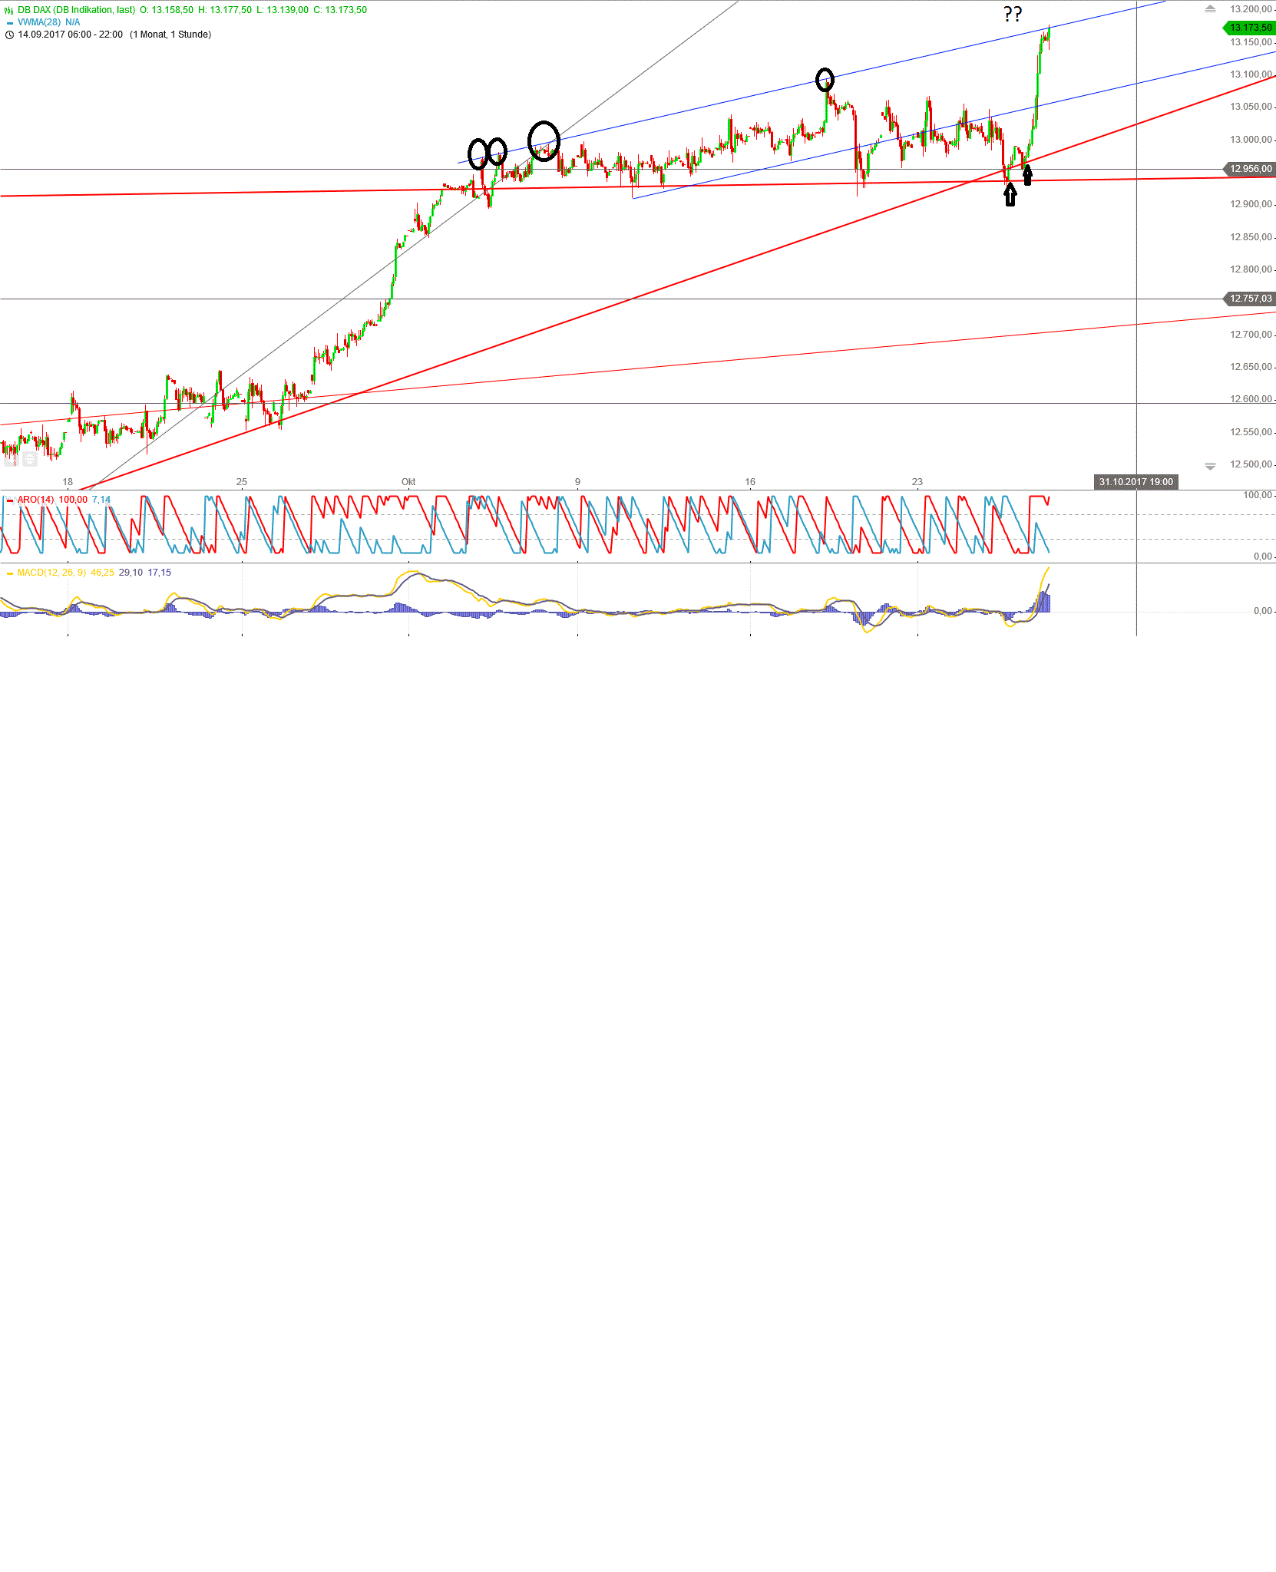Click the scale-down arrow icon below the price axis
Image resolution: width=1276 pixels, height=1572 pixels.
(1210, 466)
